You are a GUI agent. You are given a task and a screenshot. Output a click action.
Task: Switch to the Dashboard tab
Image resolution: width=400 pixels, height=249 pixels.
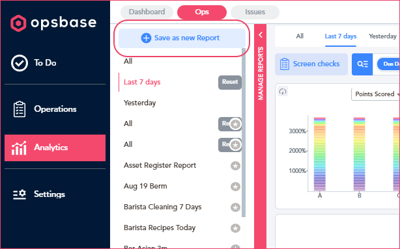[x=147, y=12]
